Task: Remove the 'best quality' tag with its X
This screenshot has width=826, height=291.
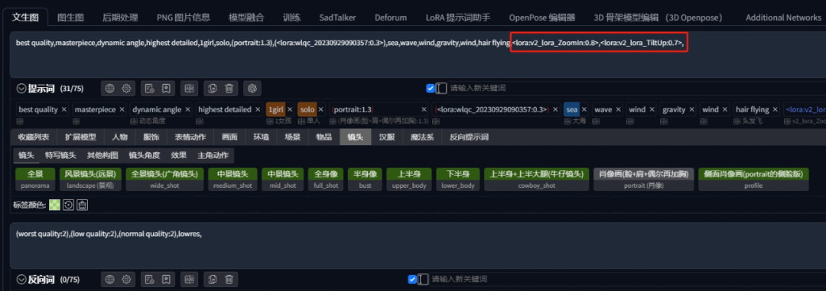Action: 64,110
